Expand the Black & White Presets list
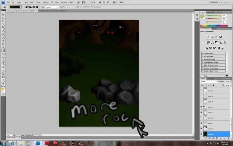The image size is (233, 146). coord(203,65)
